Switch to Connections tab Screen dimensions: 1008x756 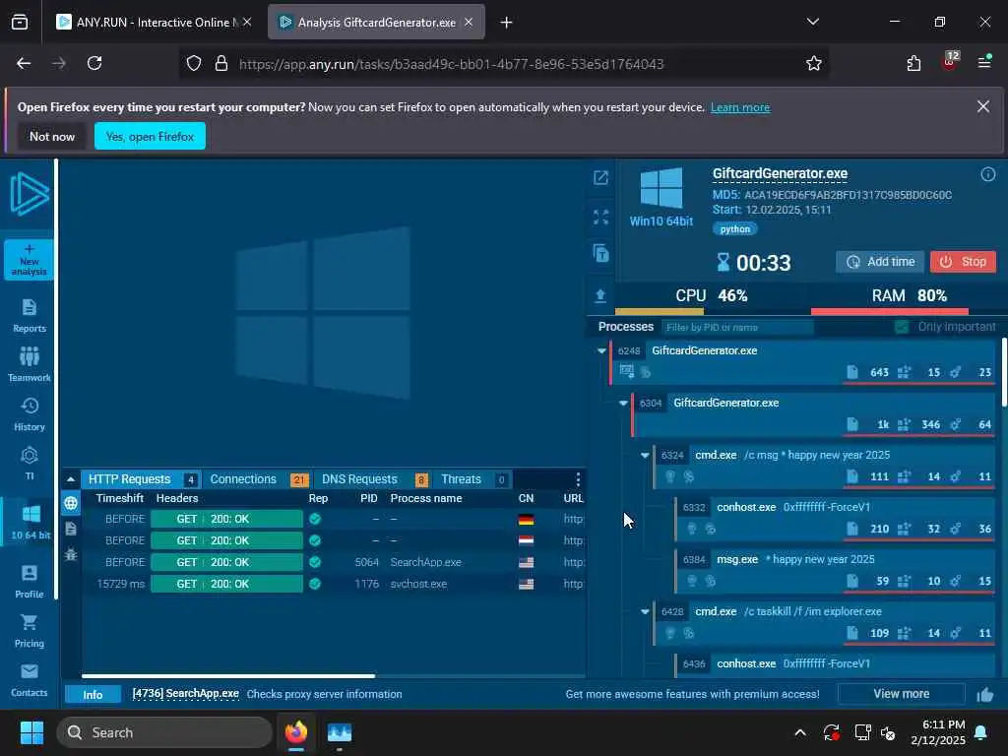pyautogui.click(x=259, y=479)
